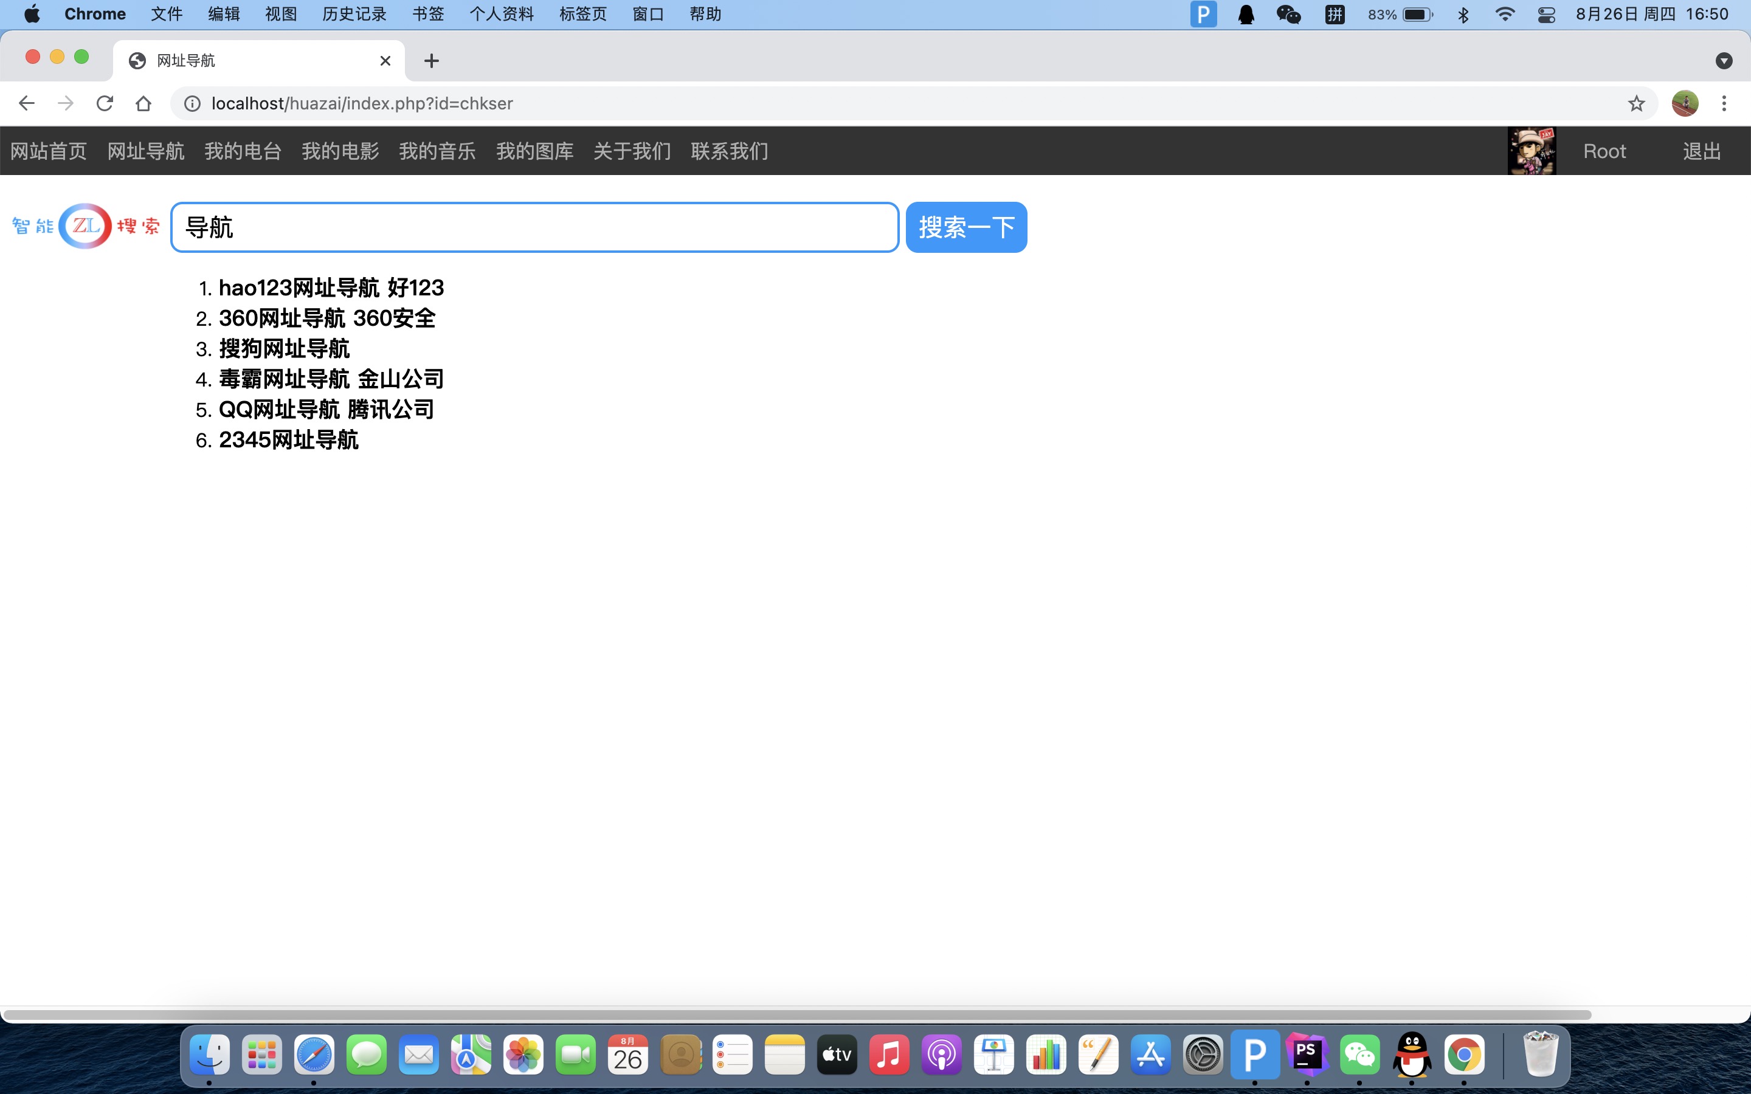
Task: Click the back navigation arrow
Action: (26, 103)
